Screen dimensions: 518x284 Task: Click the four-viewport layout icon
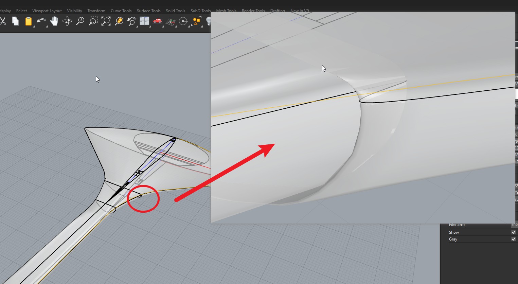pos(144,21)
